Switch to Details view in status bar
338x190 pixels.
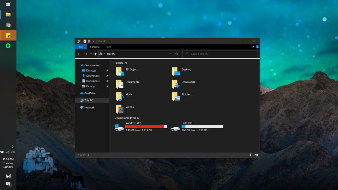pyautogui.click(x=251, y=155)
